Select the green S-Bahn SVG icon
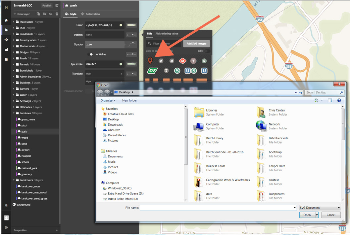350x235 pixels. click(177, 71)
